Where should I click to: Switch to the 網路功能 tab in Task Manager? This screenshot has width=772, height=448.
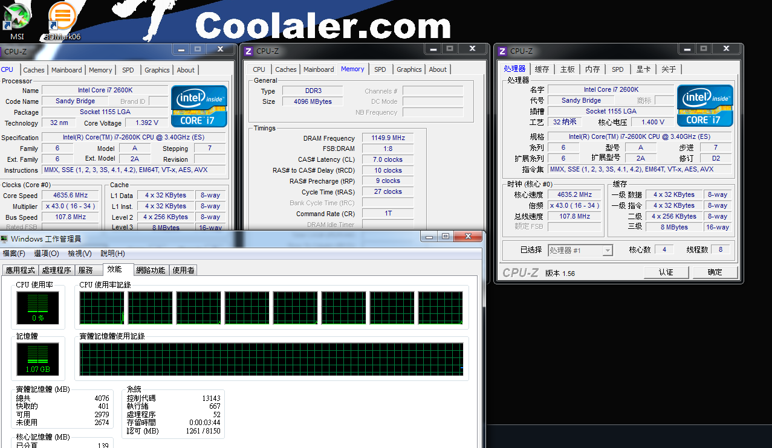151,270
